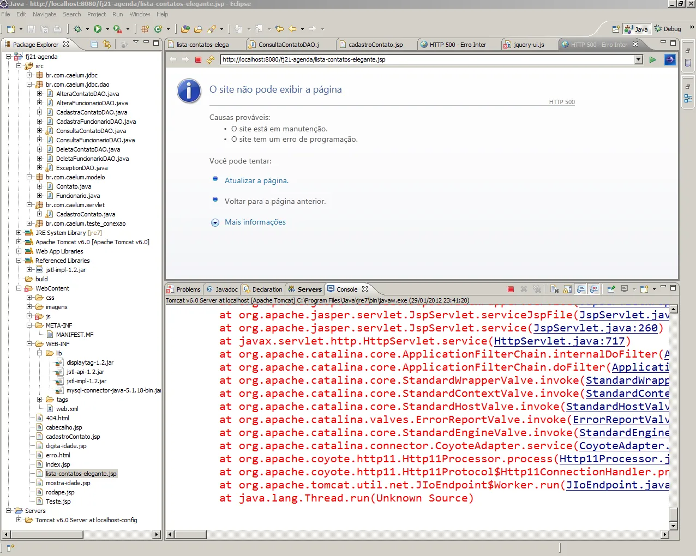Click the Pin Console icon
The height and width of the screenshot is (556, 696).
coord(611,289)
